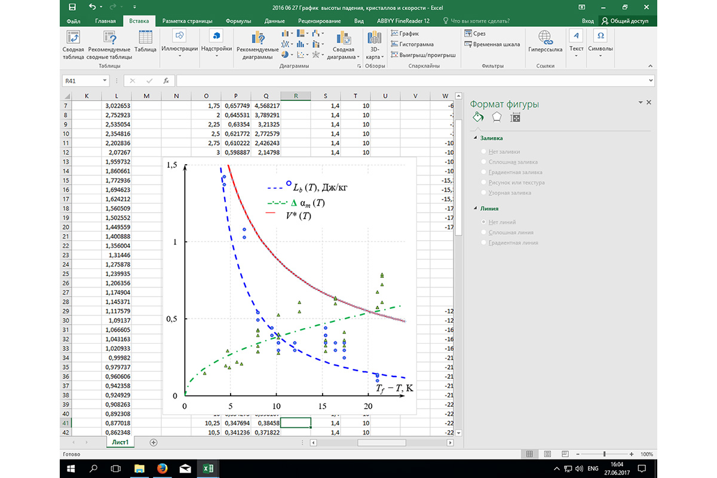Switch to the Формулы tab
717x478 pixels.
[x=238, y=21]
